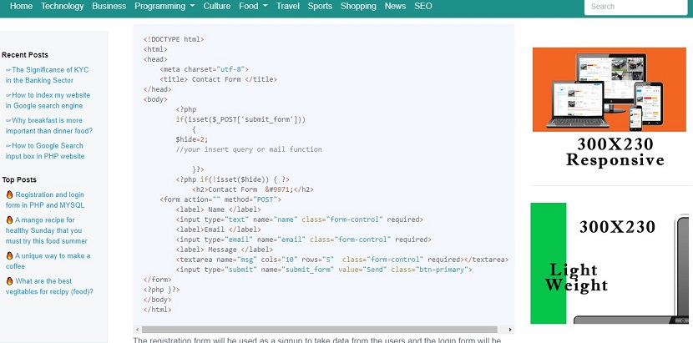This screenshot has width=693, height=343.
Task: Click the '<!DOCTYPE html>' code line
Action: click(174, 39)
